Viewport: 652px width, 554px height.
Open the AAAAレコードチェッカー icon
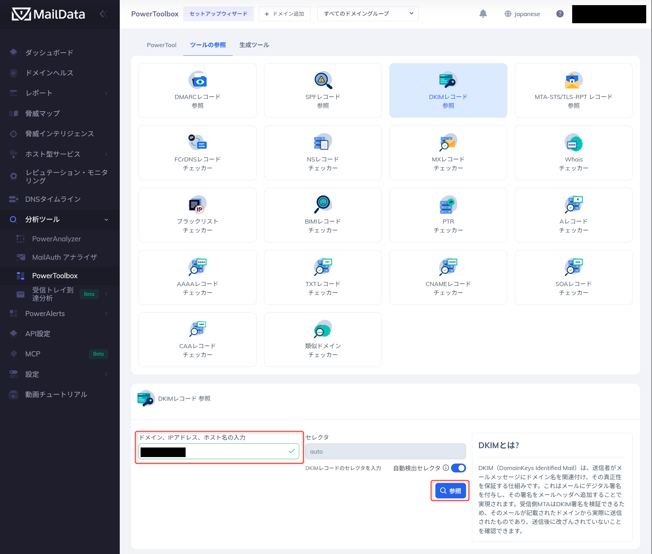198,267
